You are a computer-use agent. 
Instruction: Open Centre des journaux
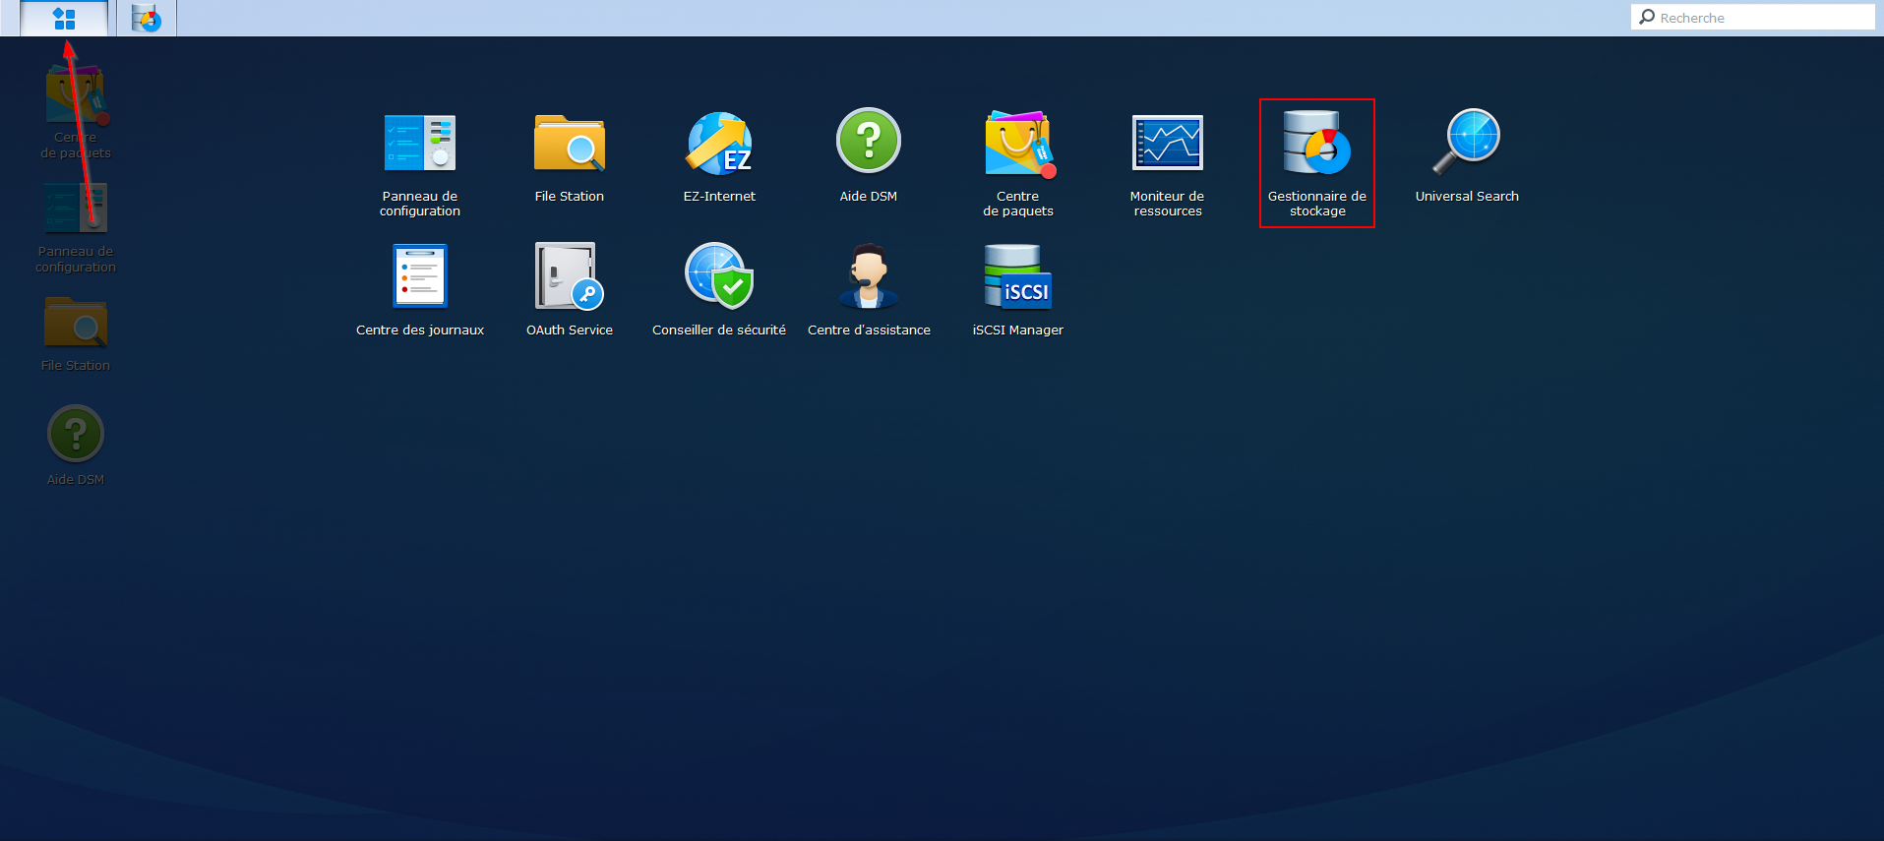click(x=420, y=290)
